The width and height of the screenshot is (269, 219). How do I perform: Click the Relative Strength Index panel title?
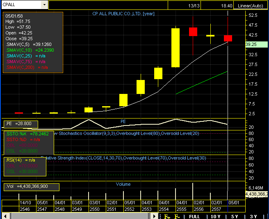(x=123, y=158)
